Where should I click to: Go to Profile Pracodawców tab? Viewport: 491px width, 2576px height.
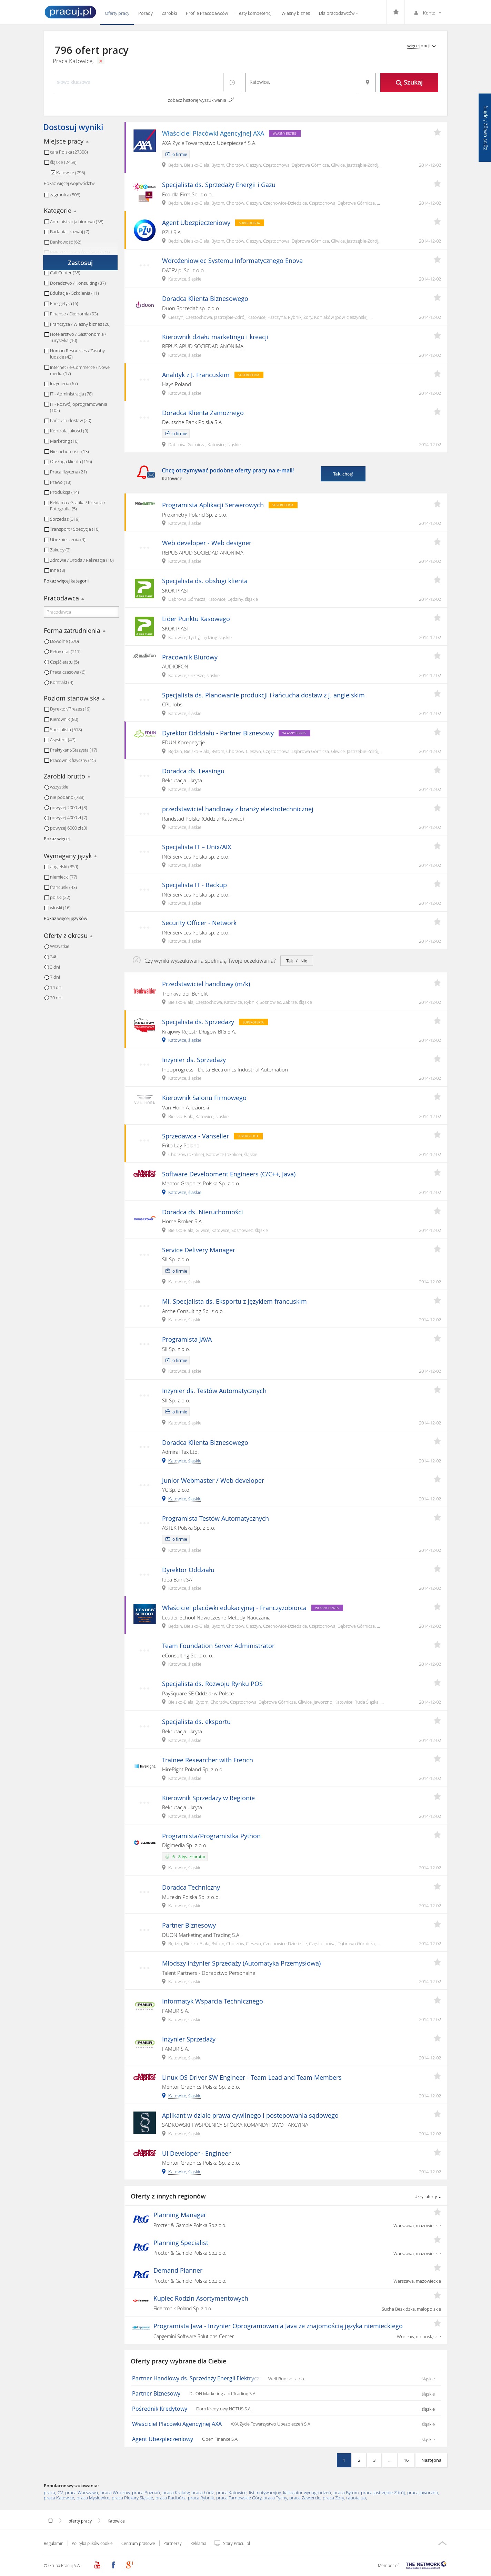pyautogui.click(x=206, y=13)
